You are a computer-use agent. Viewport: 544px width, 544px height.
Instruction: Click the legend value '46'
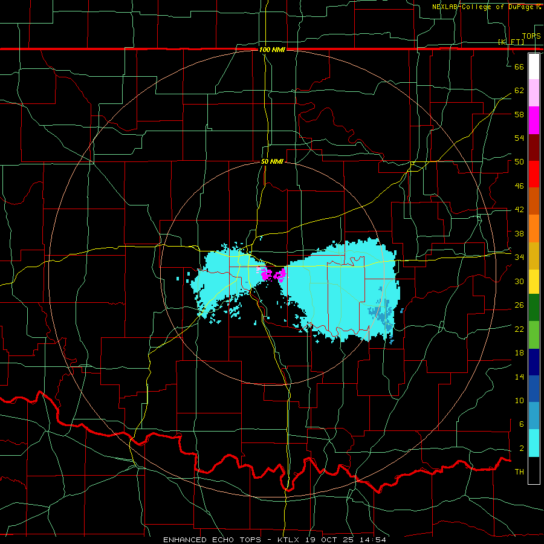tap(519, 186)
